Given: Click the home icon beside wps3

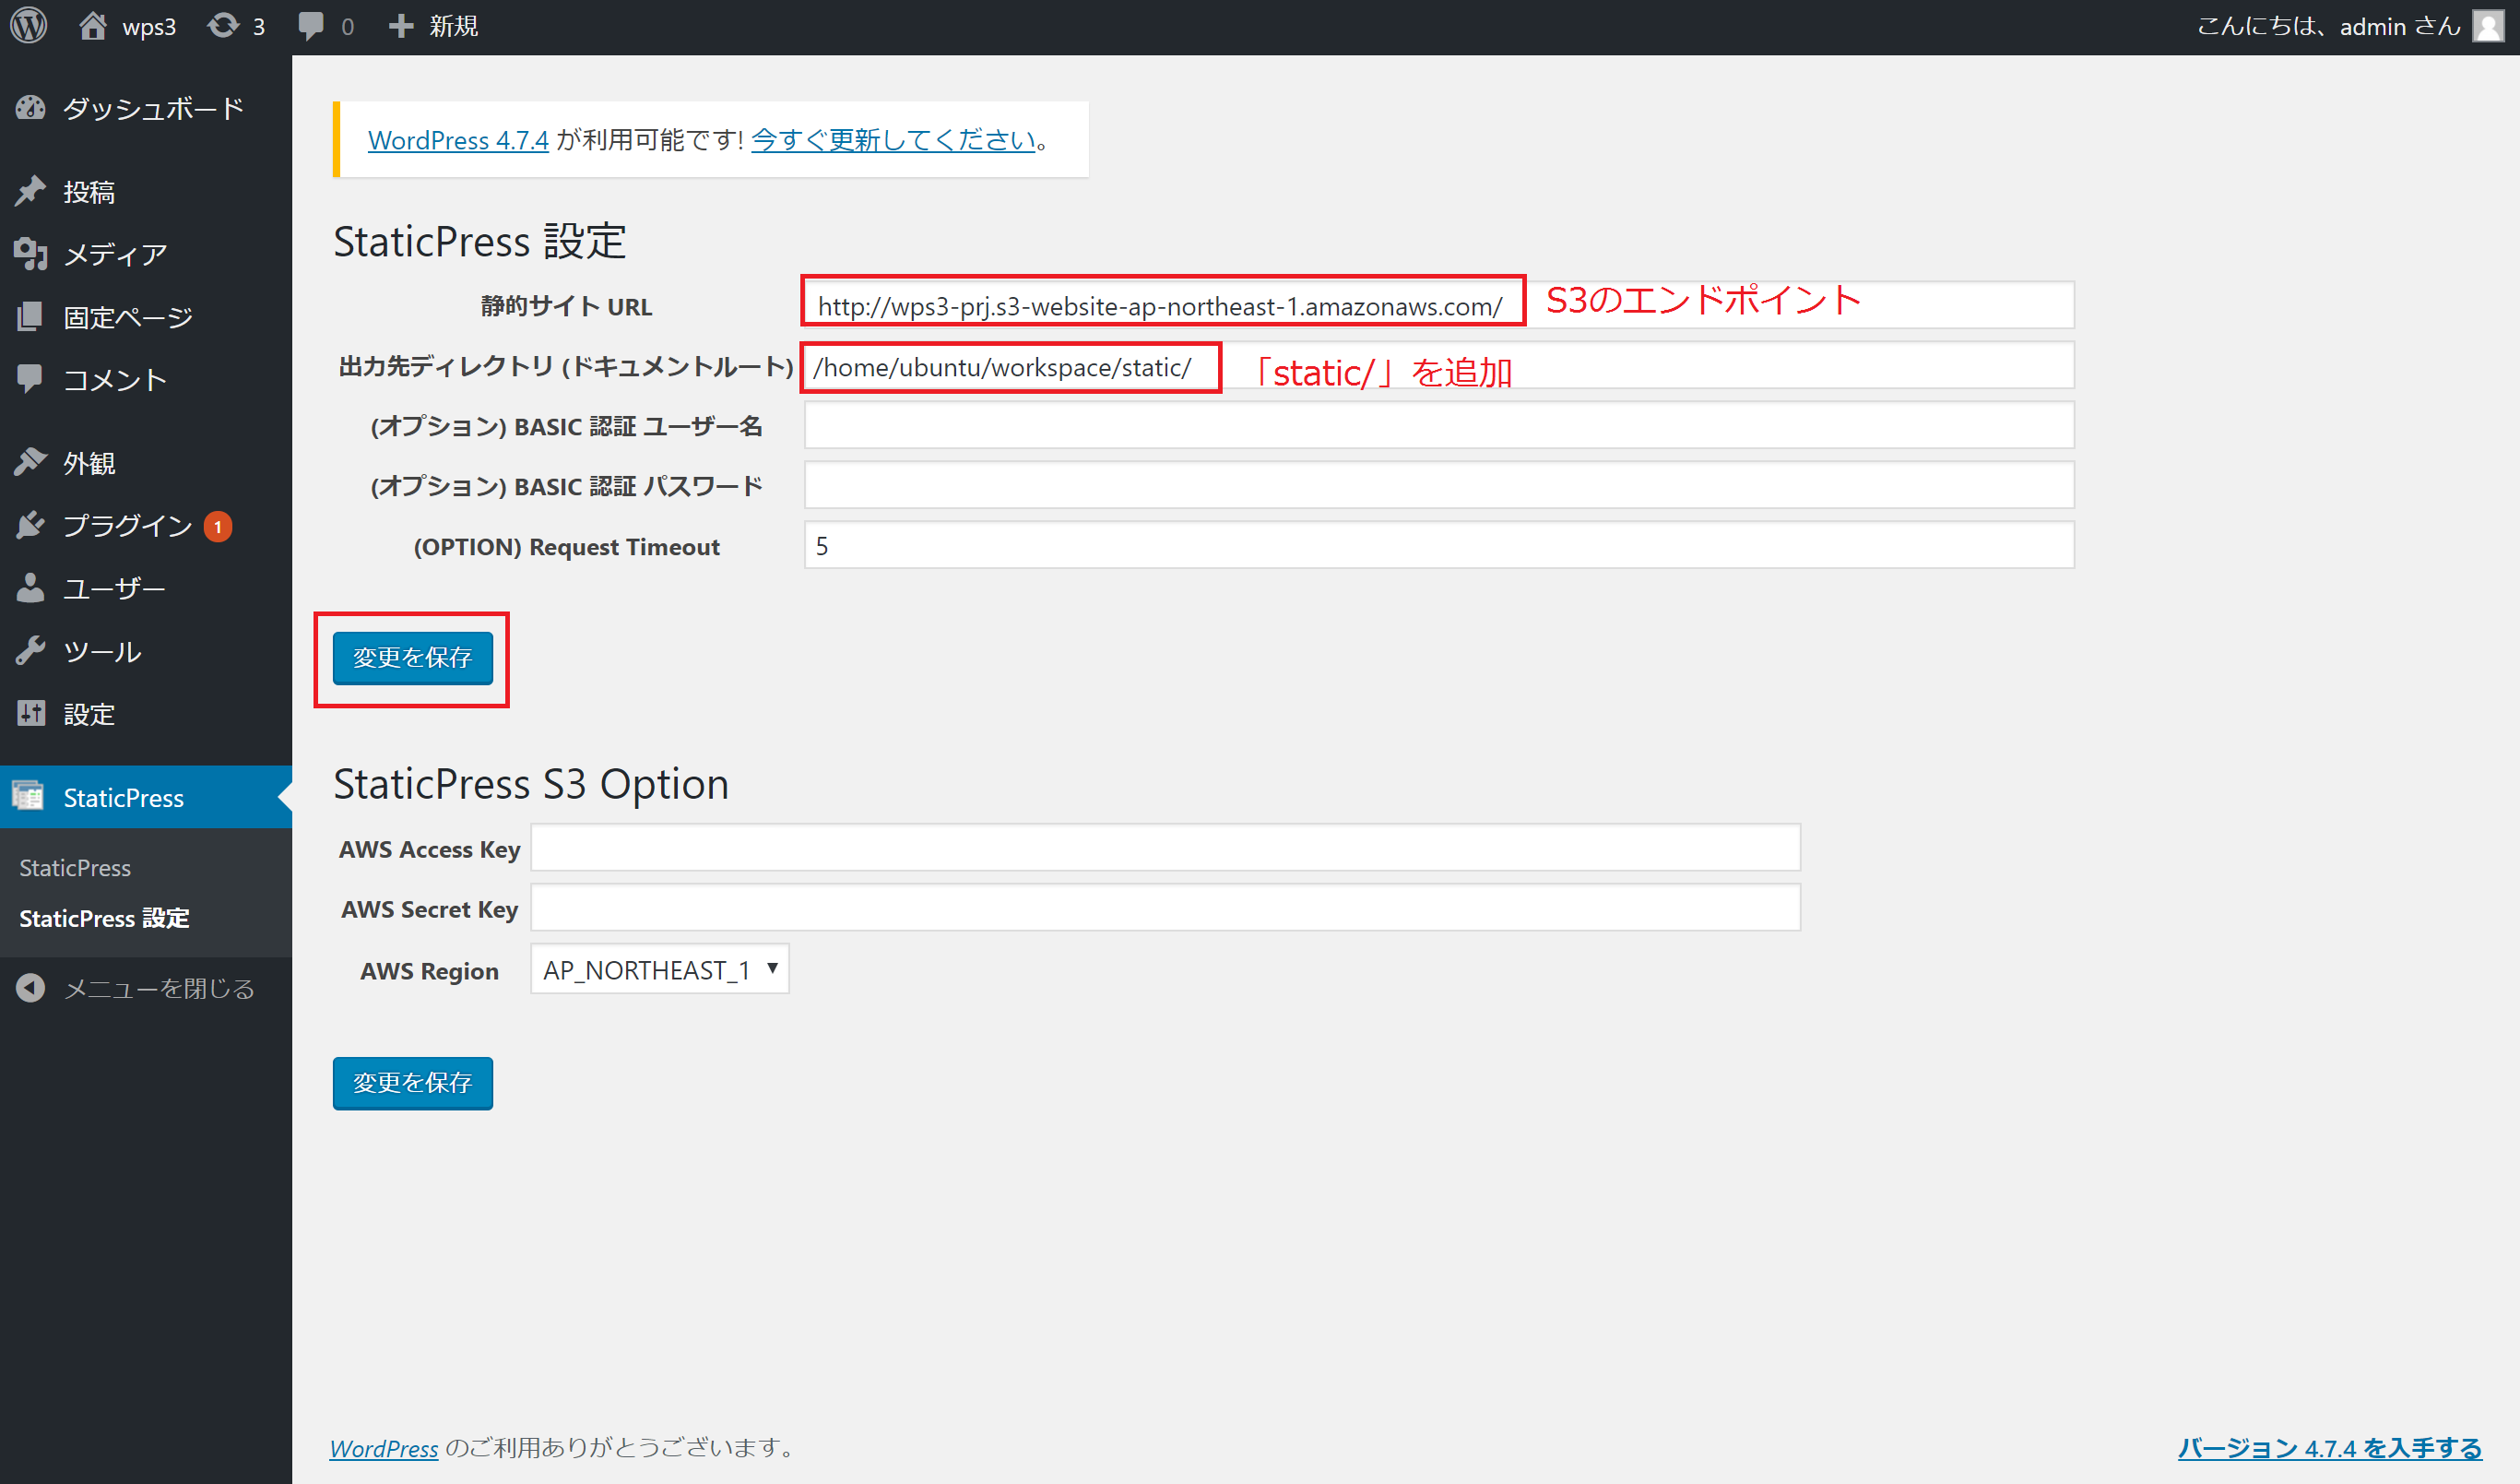Looking at the screenshot, I should point(93,26).
